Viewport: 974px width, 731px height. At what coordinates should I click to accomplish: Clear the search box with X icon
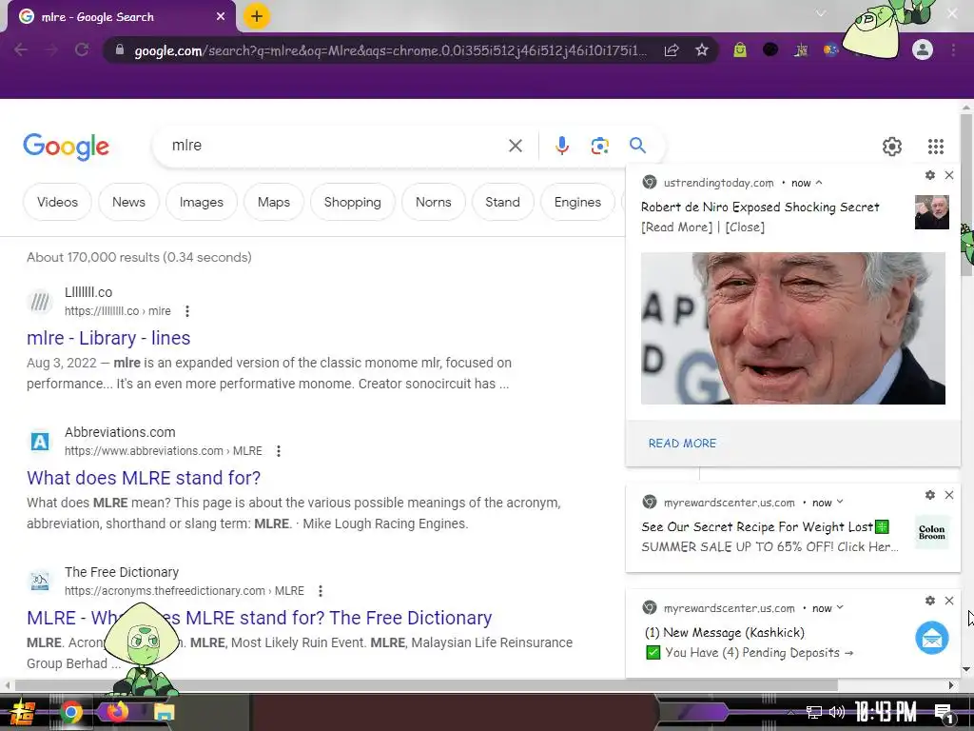pos(516,146)
